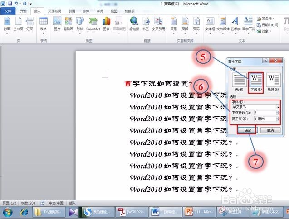Open font (字体) combo box dropdown

point(278,107)
